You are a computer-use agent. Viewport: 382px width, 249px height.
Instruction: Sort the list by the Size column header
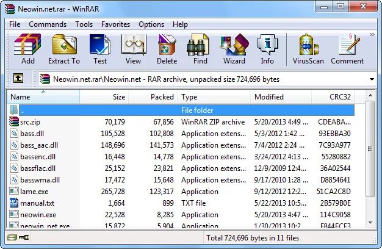pyautogui.click(x=104, y=96)
